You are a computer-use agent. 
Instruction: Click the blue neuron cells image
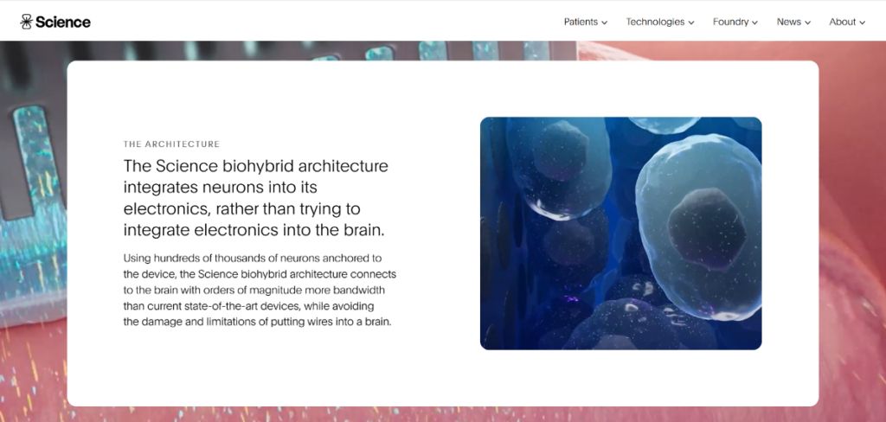pyautogui.click(x=620, y=233)
